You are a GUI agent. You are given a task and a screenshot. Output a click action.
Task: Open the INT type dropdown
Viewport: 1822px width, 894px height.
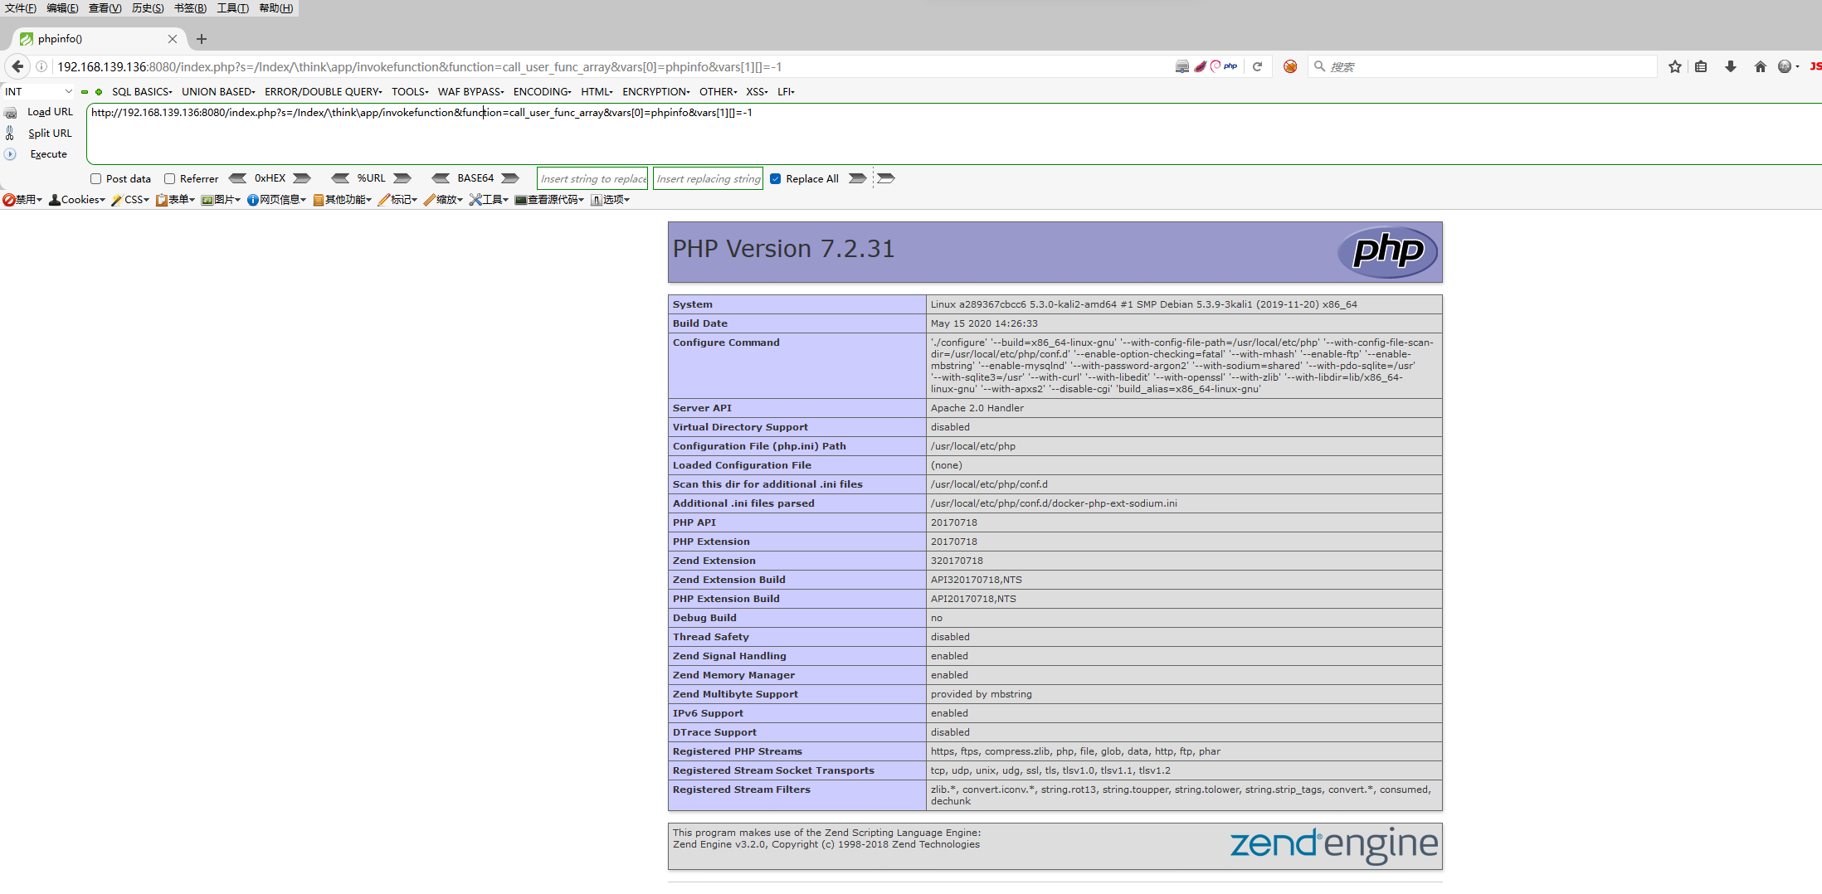tap(38, 92)
